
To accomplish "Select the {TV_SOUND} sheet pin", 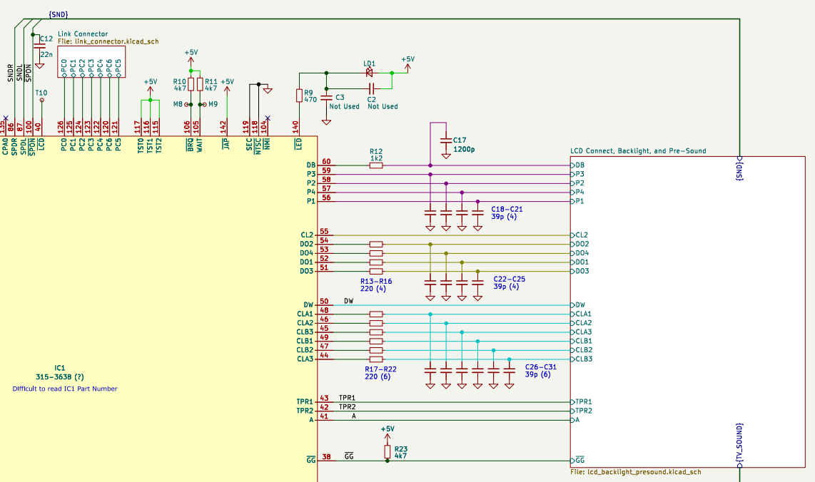I will click(740, 445).
